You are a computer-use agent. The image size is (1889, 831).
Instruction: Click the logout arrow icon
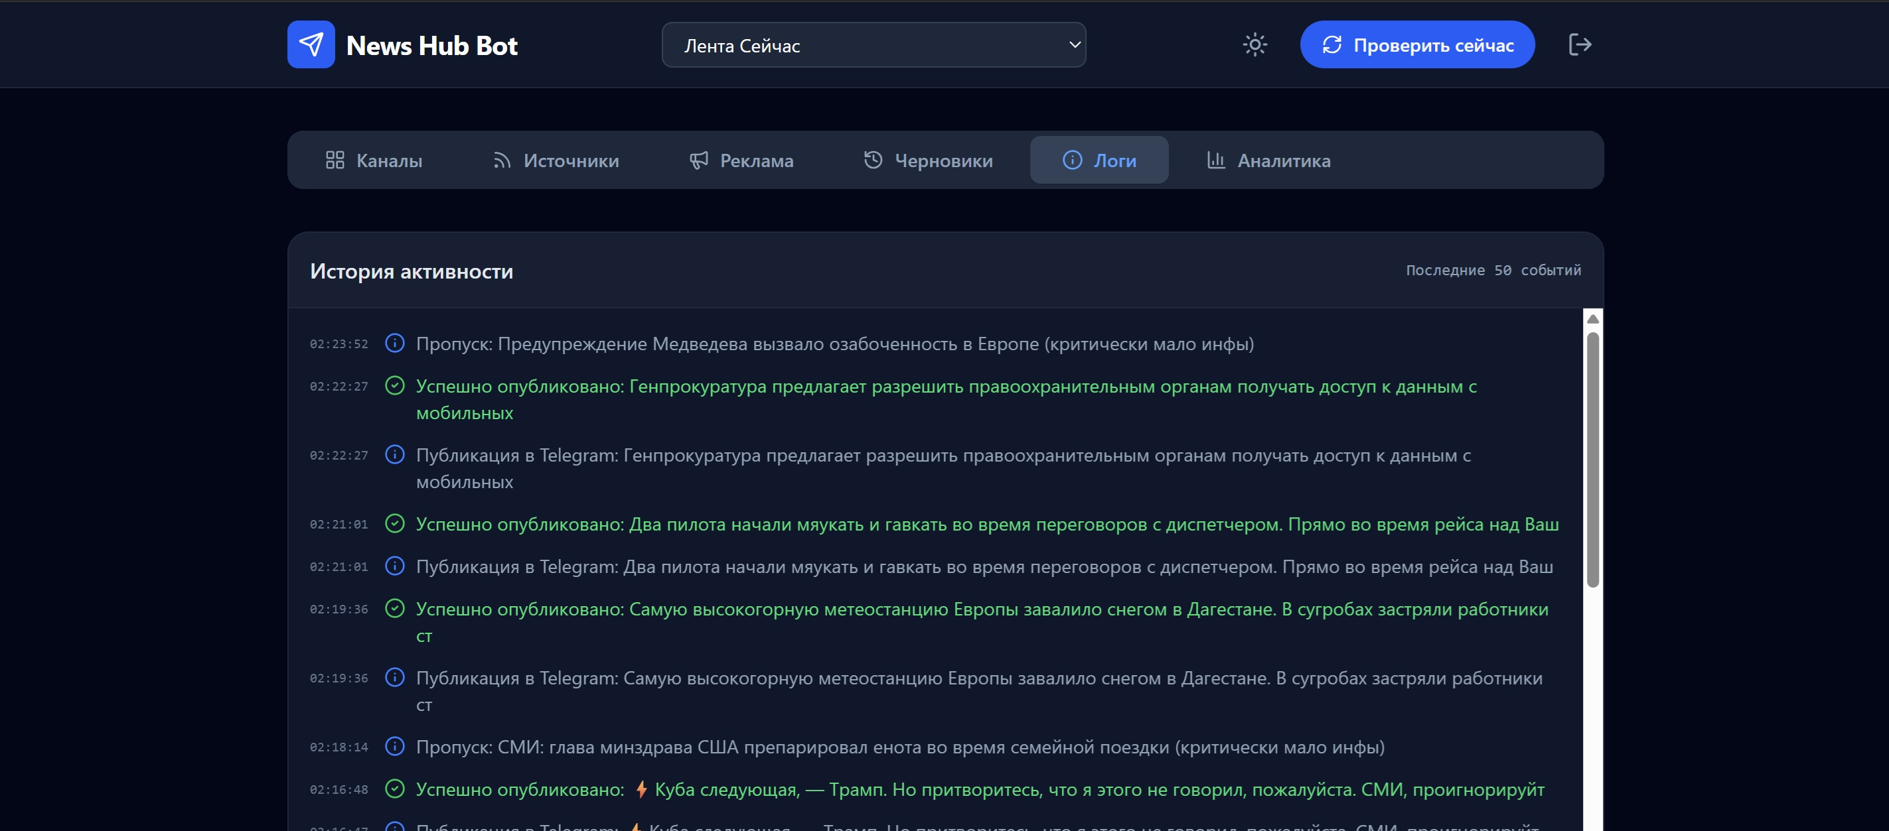(x=1580, y=44)
